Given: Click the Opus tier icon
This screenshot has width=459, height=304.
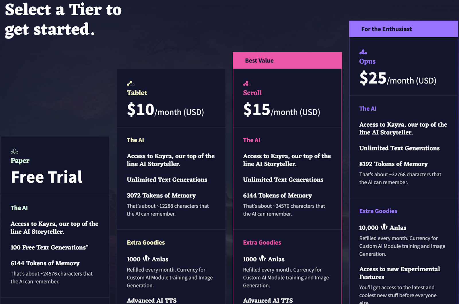Looking at the screenshot, I should (363, 52).
